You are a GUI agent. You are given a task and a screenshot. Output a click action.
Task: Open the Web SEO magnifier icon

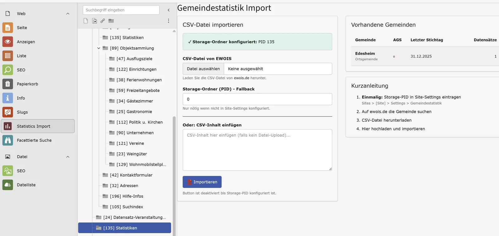tap(8, 70)
